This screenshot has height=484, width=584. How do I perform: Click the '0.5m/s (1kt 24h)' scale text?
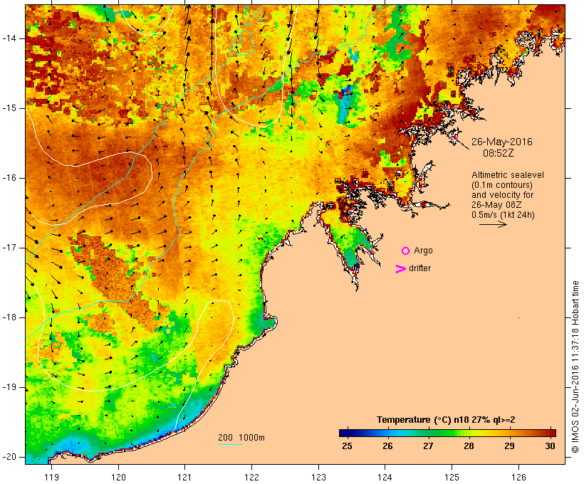(504, 215)
